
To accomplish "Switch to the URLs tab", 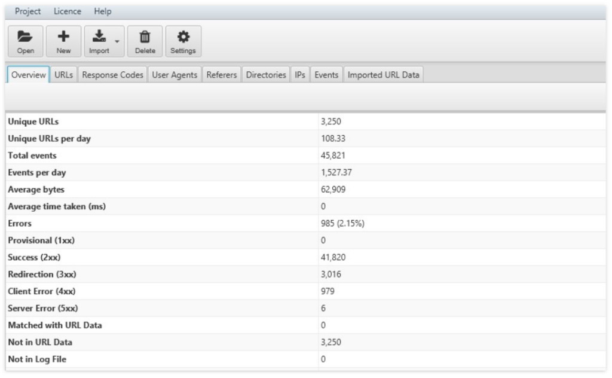I will 62,76.
